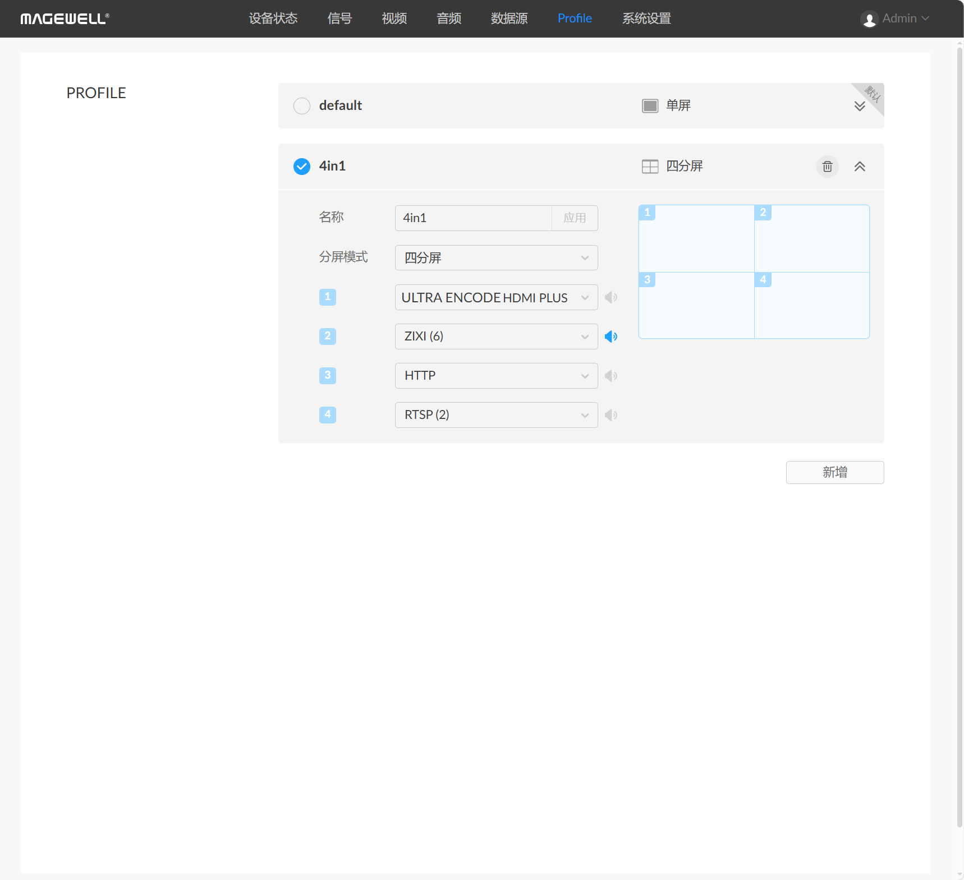Collapse the 4in1 profile panel
Image resolution: width=964 pixels, height=880 pixels.
(x=859, y=167)
